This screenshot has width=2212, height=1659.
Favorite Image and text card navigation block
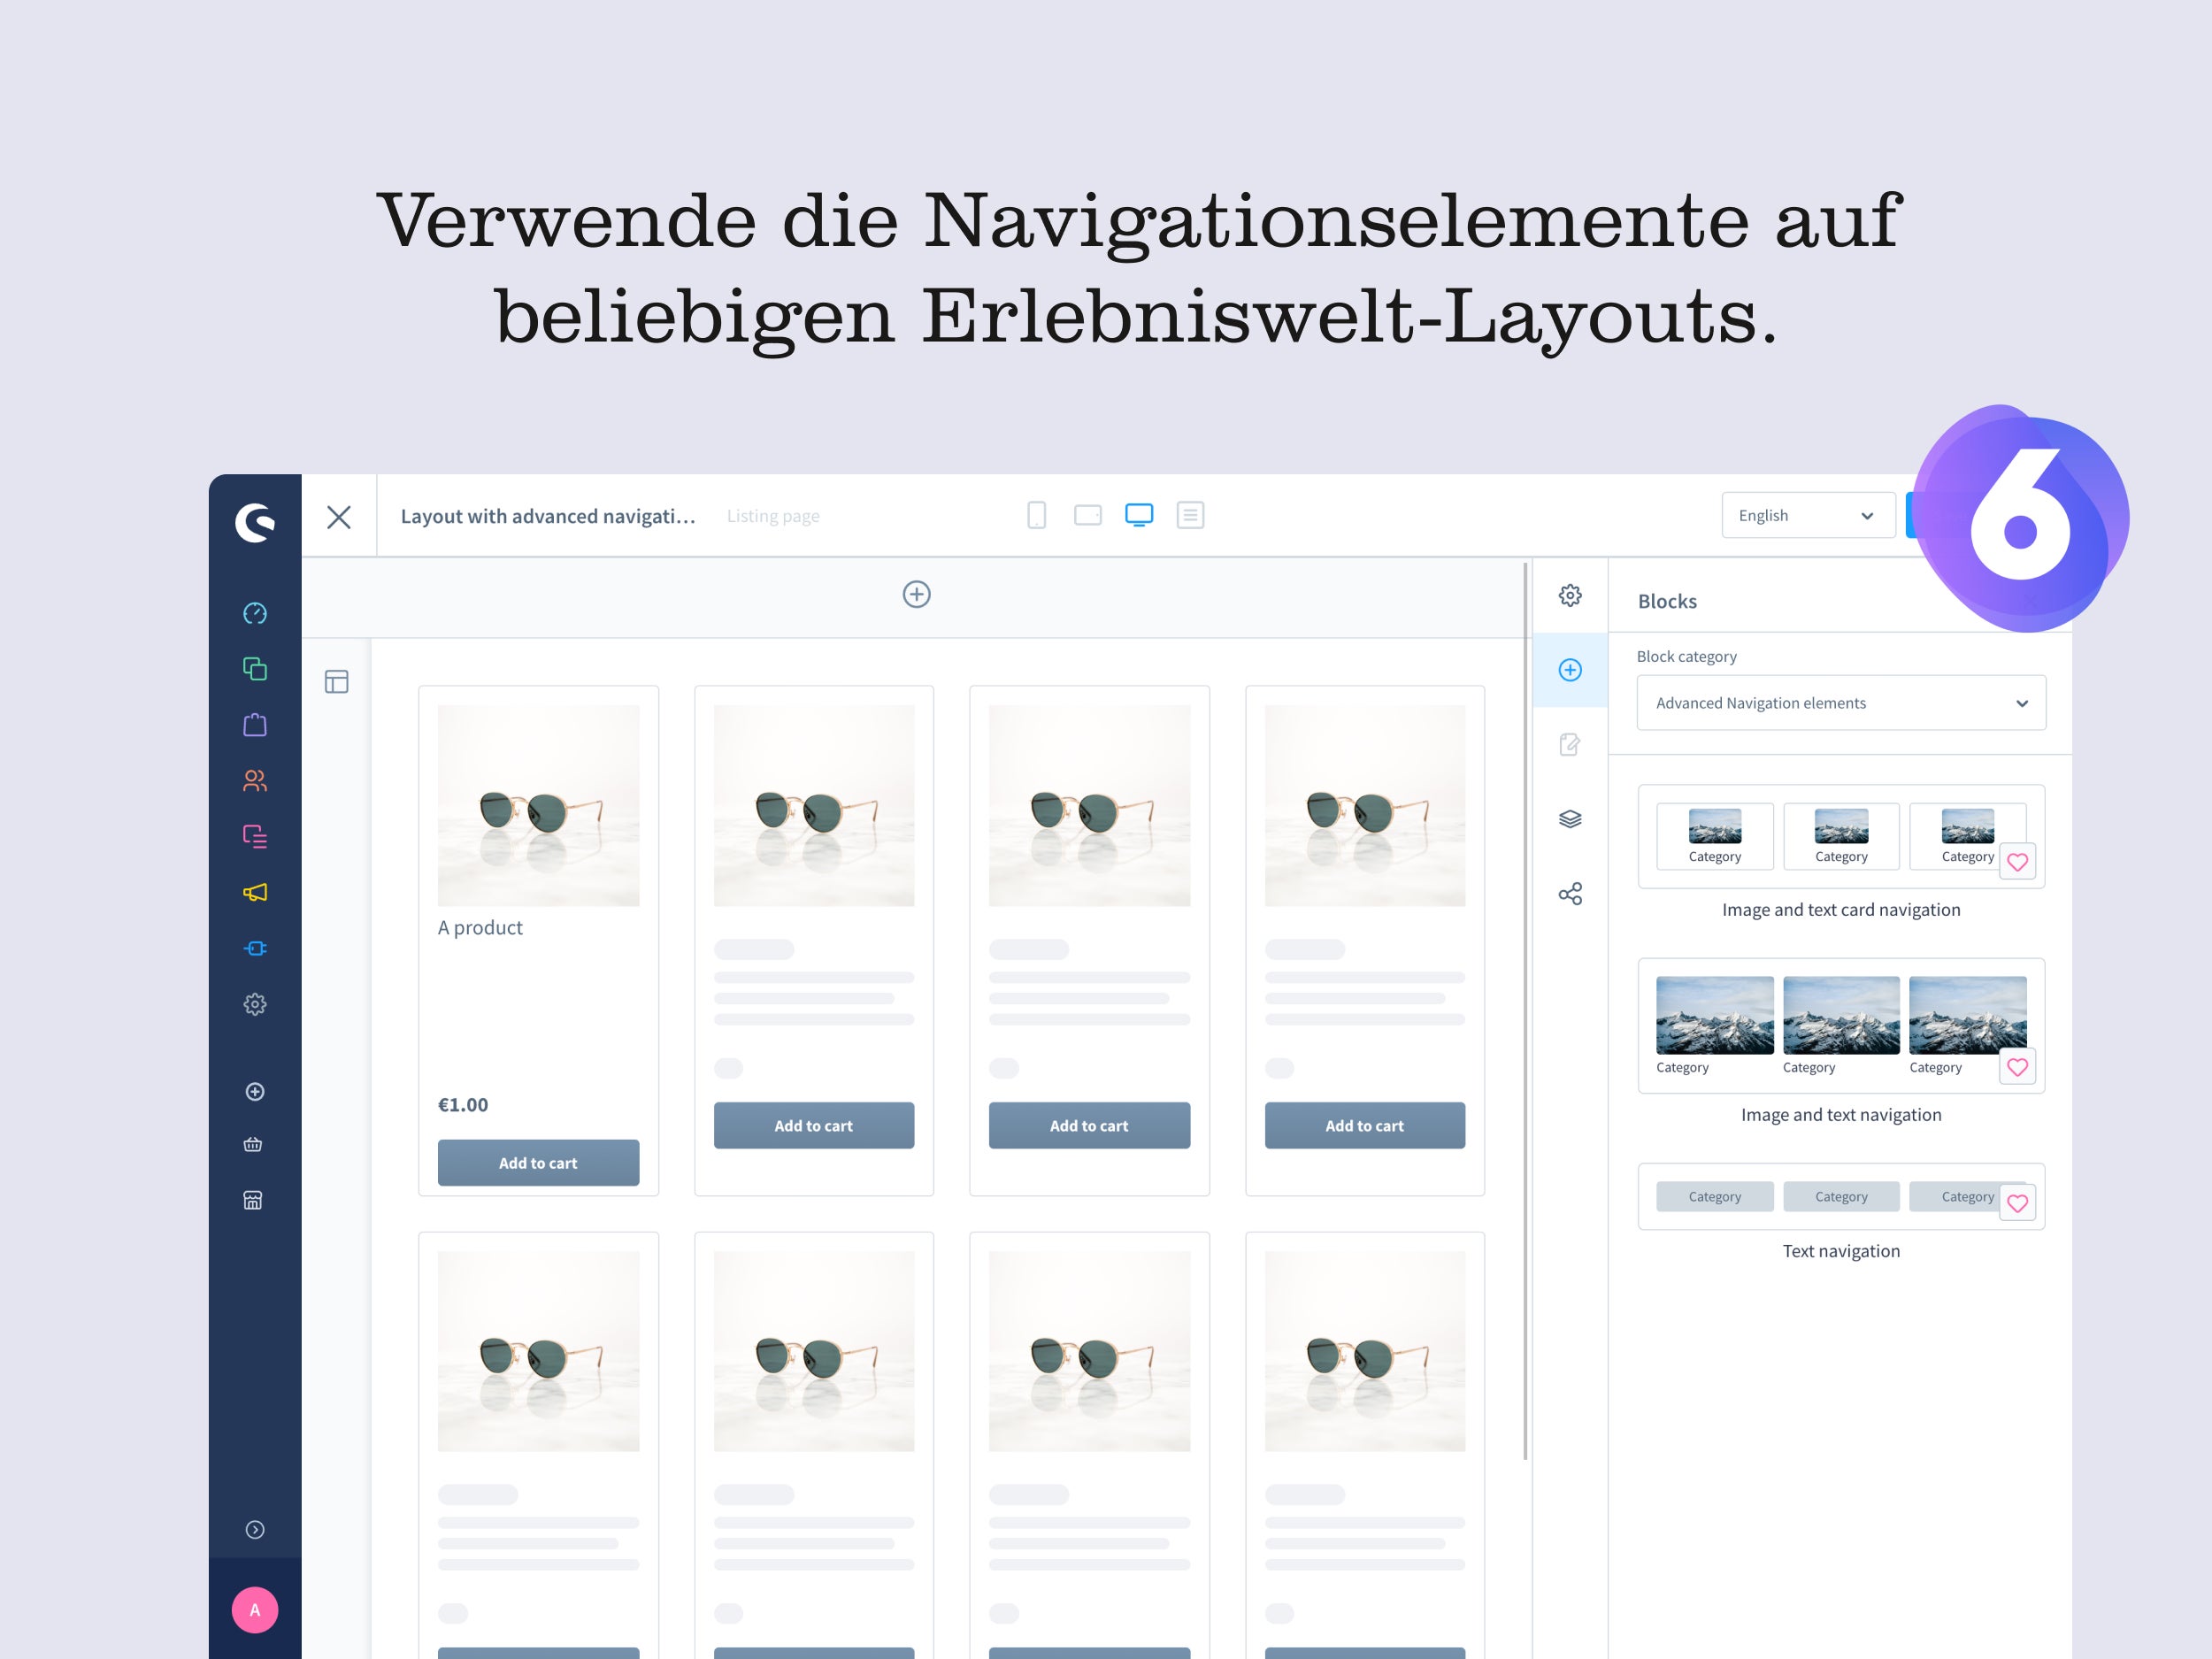point(2018,862)
